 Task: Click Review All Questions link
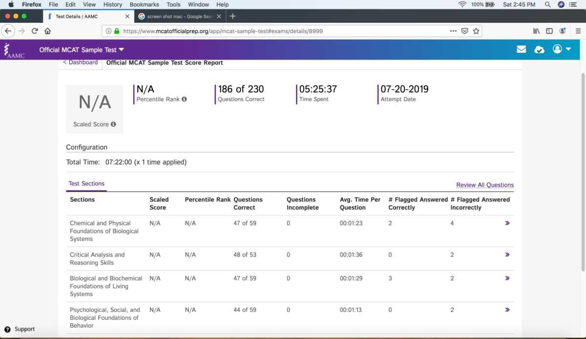tap(485, 185)
